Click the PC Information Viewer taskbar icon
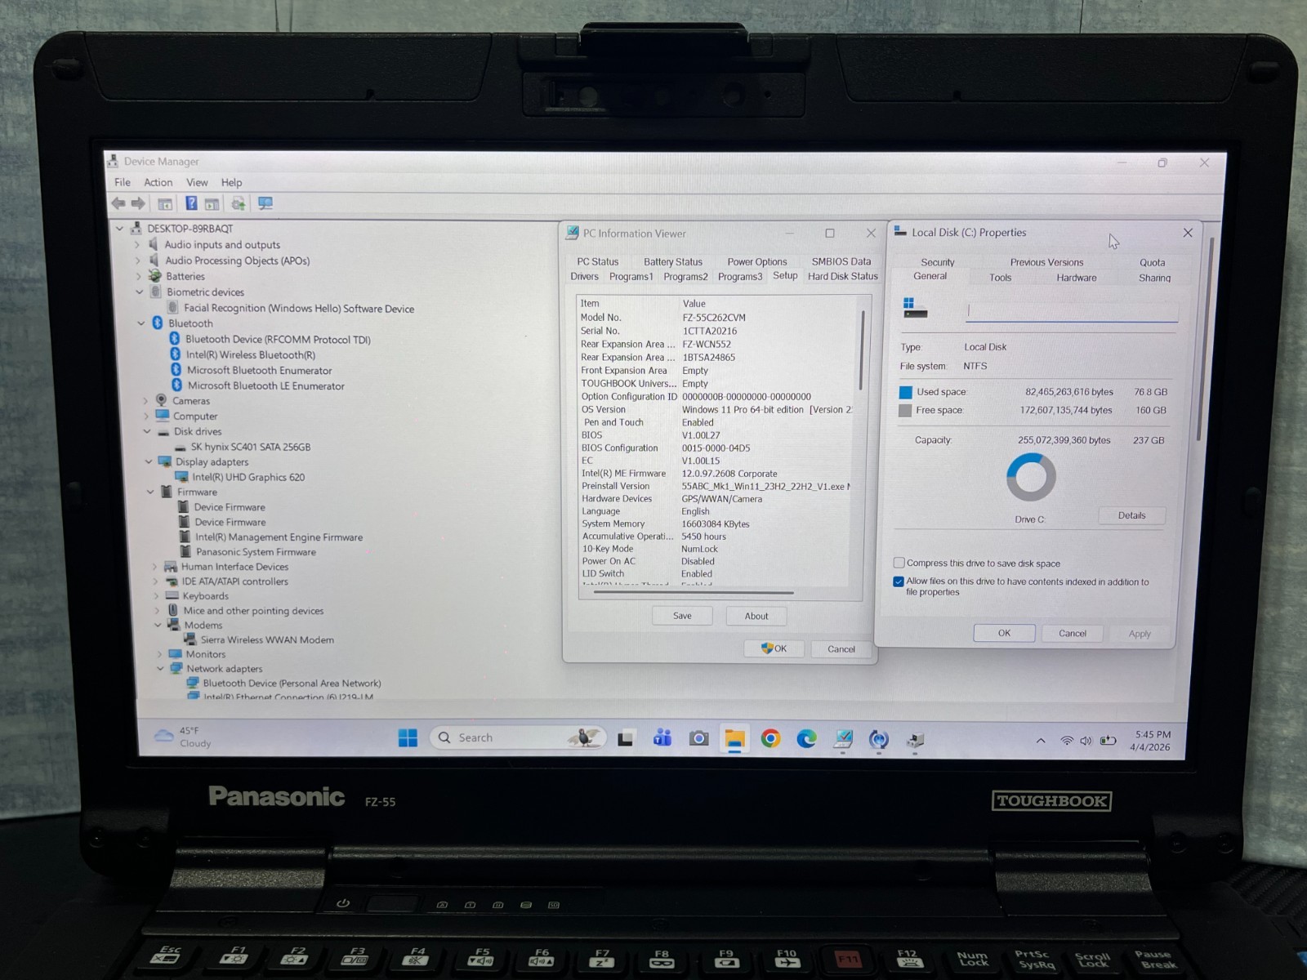The width and height of the screenshot is (1307, 980). pos(843,739)
